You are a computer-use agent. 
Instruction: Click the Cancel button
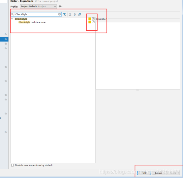(x=158, y=173)
